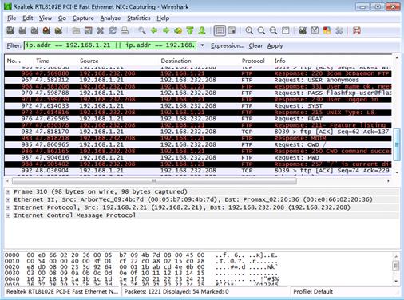This screenshot has height=300, width=404.
Task: Edit capture filters icon
Action: pyautogui.click(x=303, y=30)
